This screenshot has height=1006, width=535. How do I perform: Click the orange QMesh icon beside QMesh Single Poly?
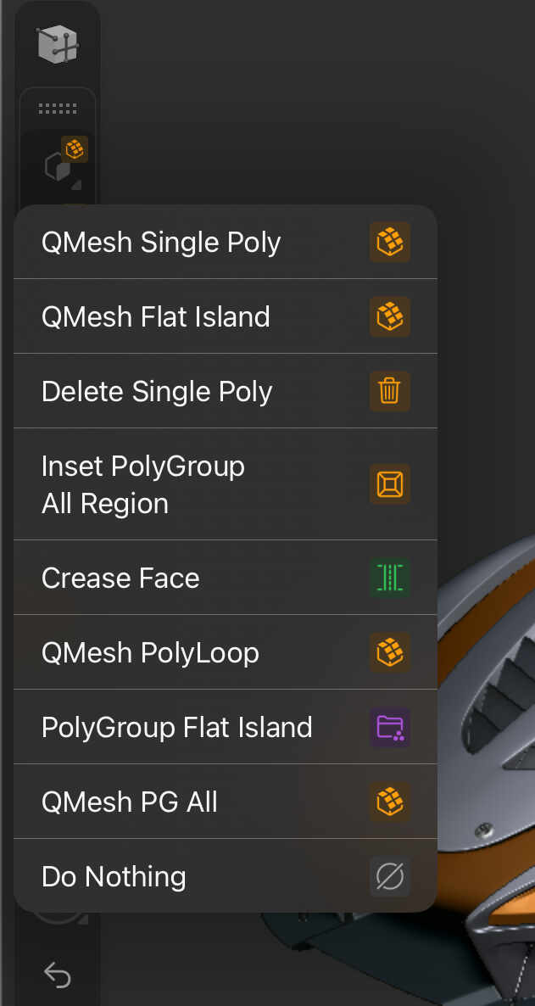coord(389,243)
